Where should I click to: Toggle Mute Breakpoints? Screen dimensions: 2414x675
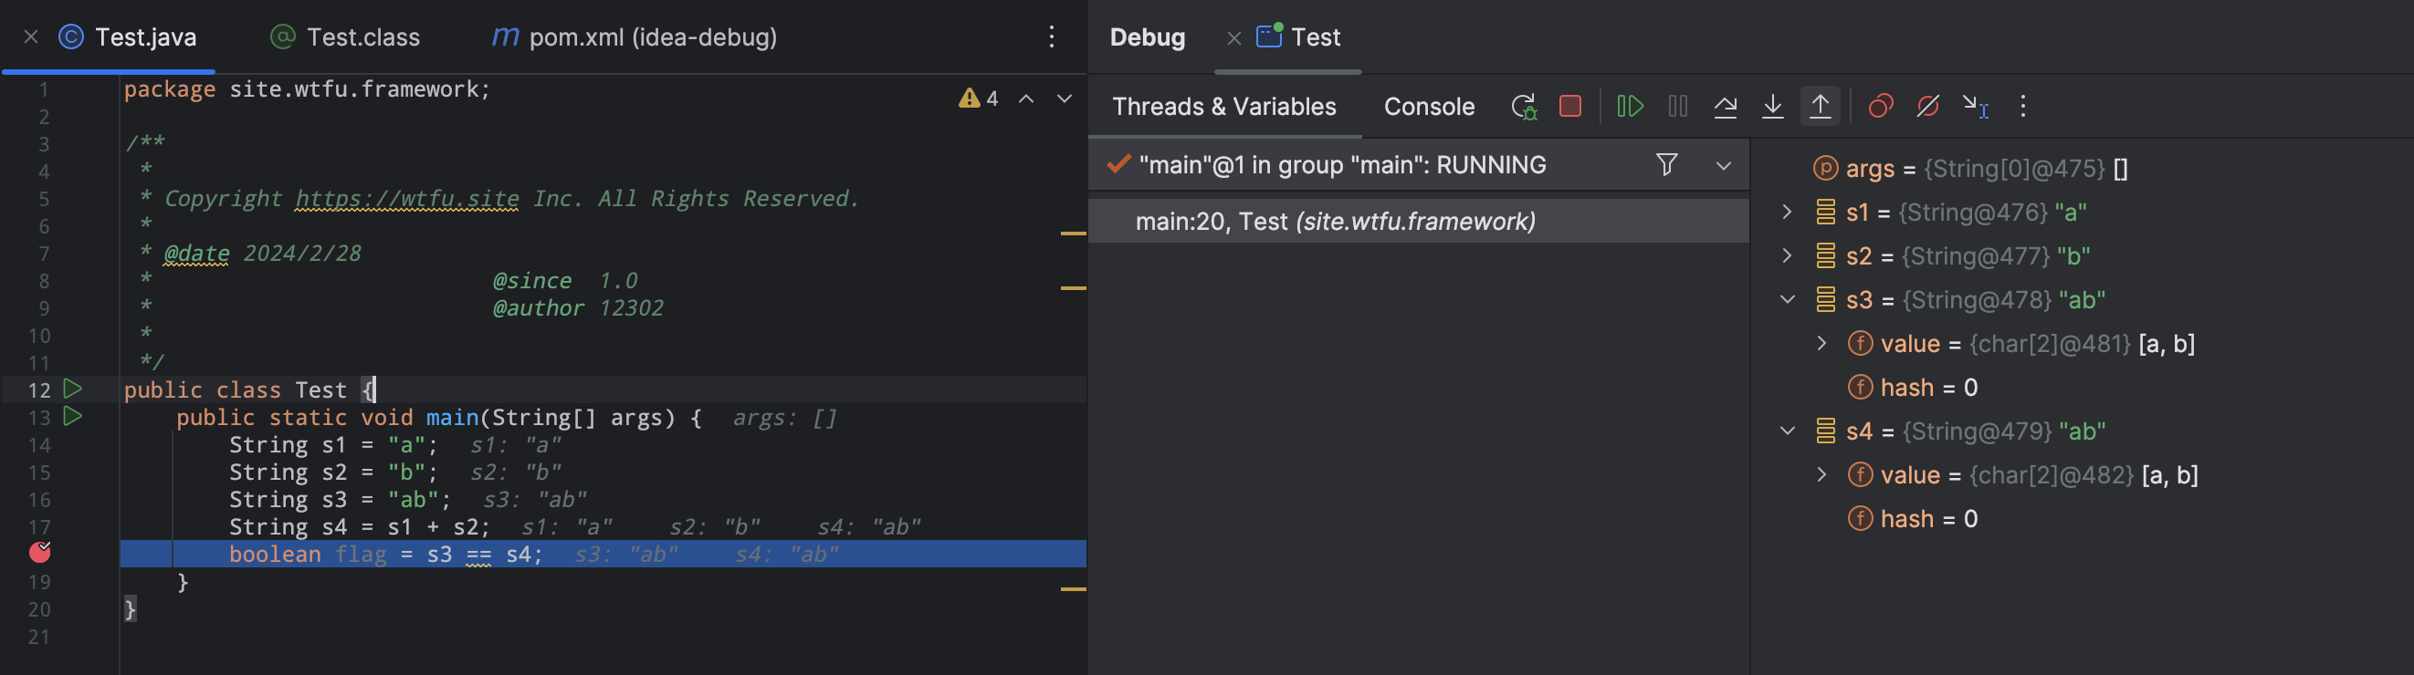click(x=1927, y=107)
